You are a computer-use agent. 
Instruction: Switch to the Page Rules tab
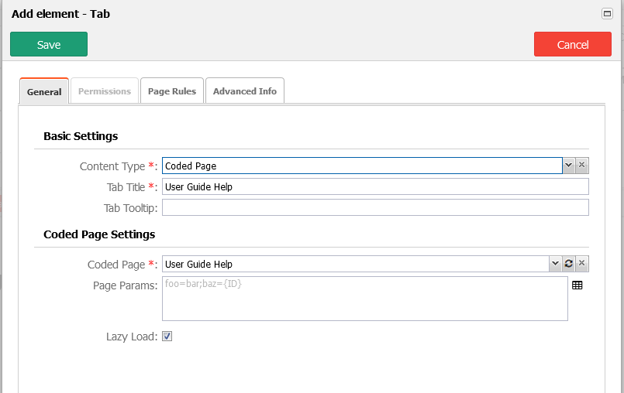pyautogui.click(x=172, y=91)
